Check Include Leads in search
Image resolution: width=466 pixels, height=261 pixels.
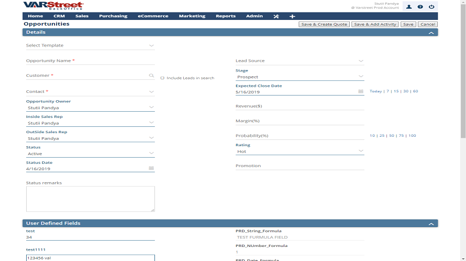point(162,78)
